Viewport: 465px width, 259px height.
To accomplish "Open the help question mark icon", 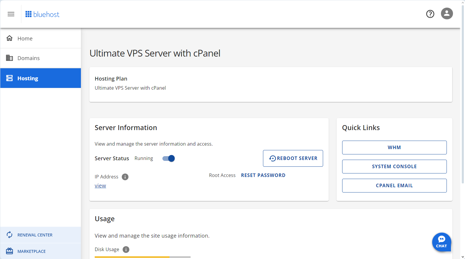I will pos(430,14).
